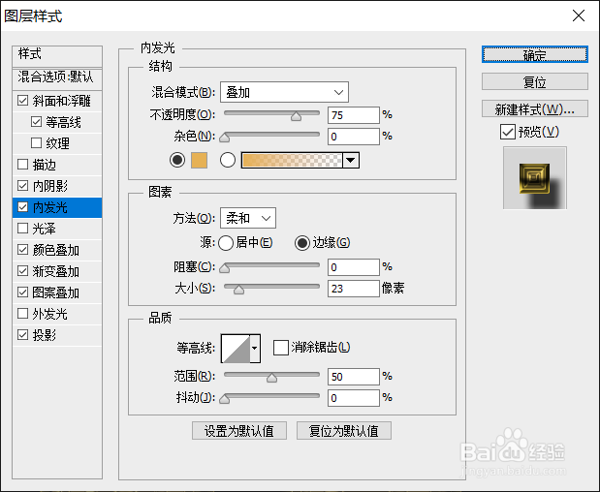Uncheck the 颜色叠加 checkbox
Screen dimensions: 600x492
pyautogui.click(x=23, y=250)
